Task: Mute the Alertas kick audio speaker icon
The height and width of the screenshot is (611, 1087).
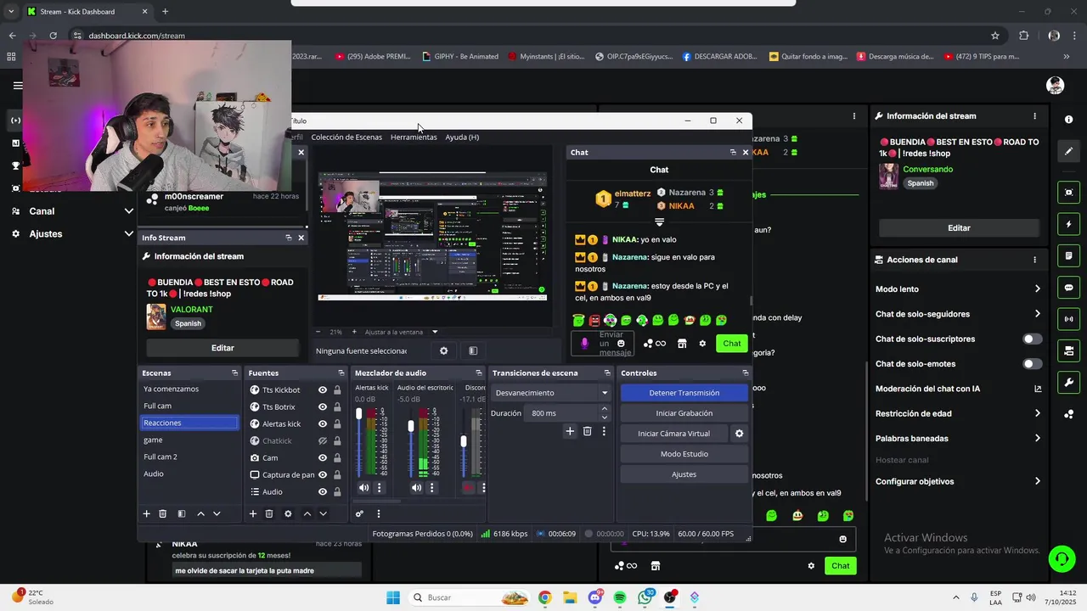Action: click(364, 488)
